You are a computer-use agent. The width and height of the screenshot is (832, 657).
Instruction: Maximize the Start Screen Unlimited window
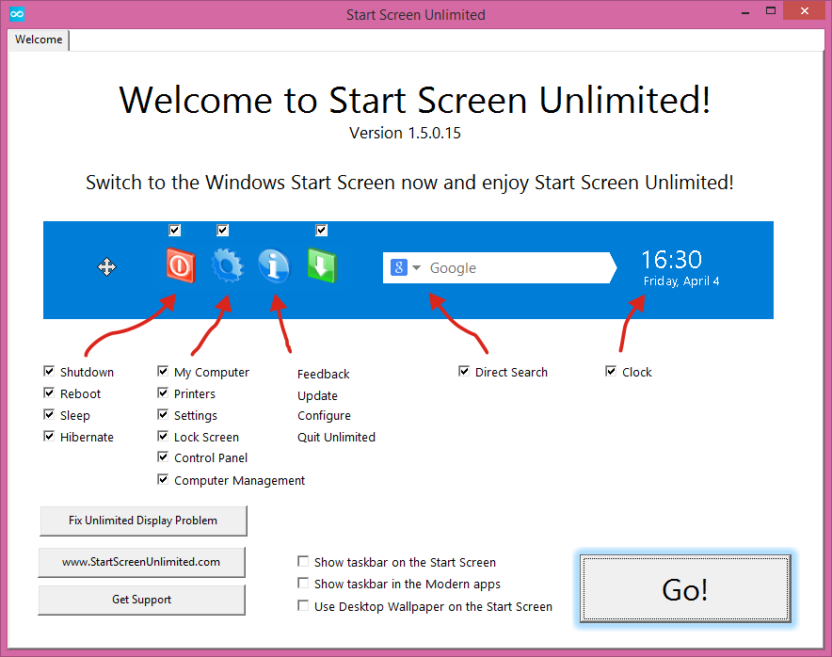(x=771, y=10)
